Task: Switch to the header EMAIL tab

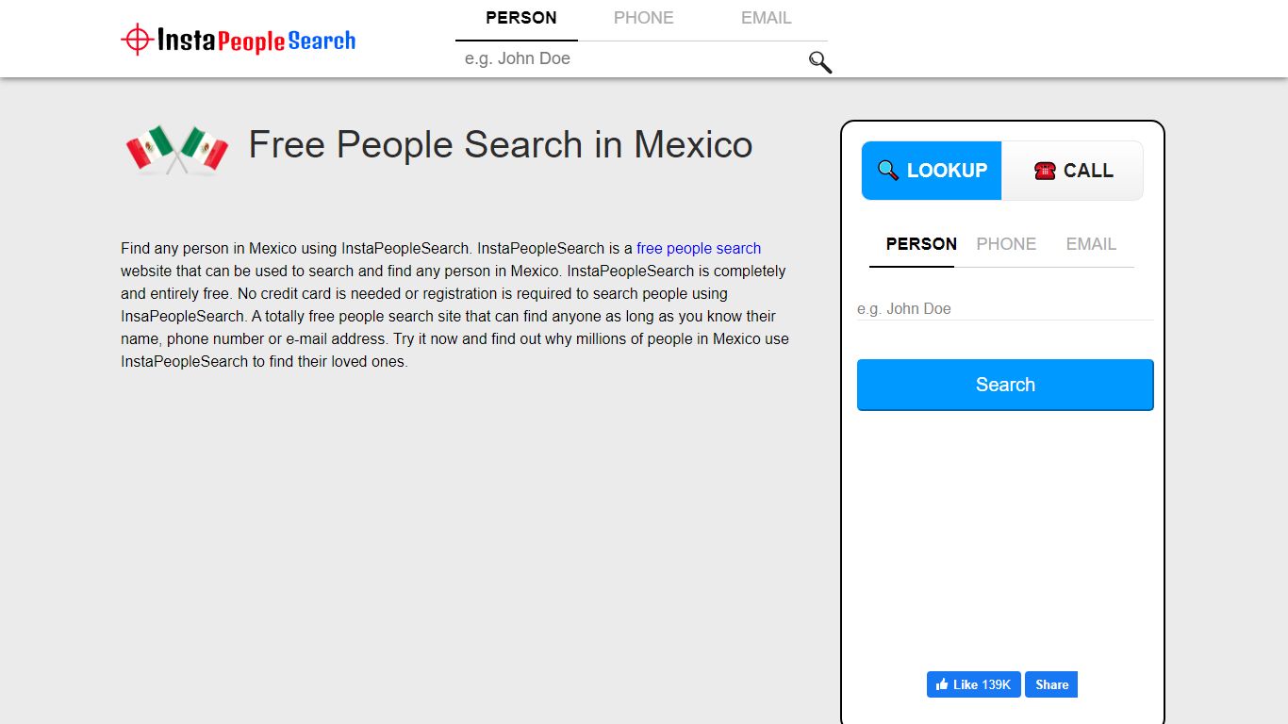Action: pyautogui.click(x=766, y=18)
